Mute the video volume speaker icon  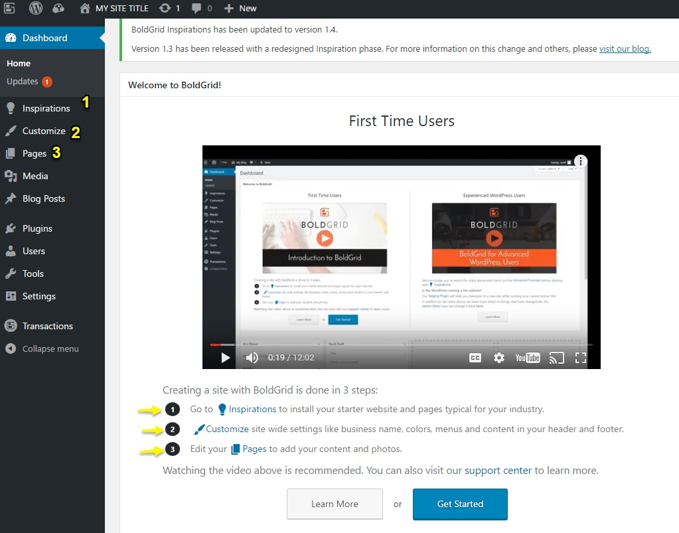(x=252, y=358)
